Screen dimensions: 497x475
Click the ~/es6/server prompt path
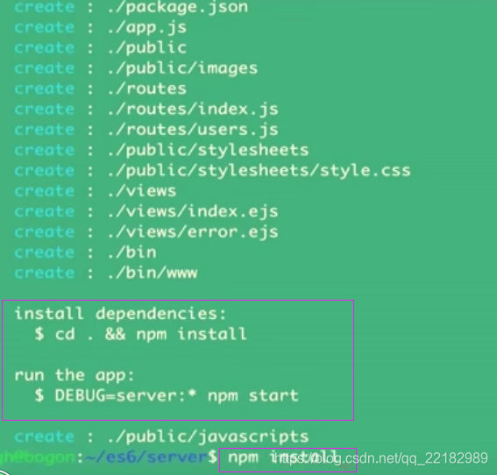pos(146,457)
